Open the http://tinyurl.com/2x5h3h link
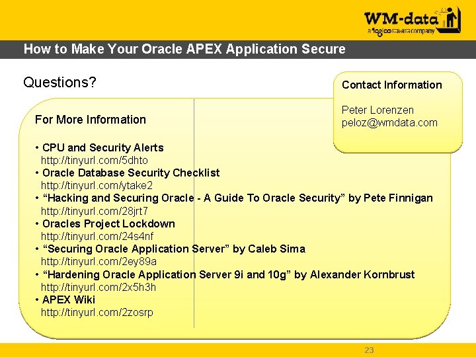Image resolution: width=476 pixels, height=357 pixels. pyautogui.click(x=99, y=287)
